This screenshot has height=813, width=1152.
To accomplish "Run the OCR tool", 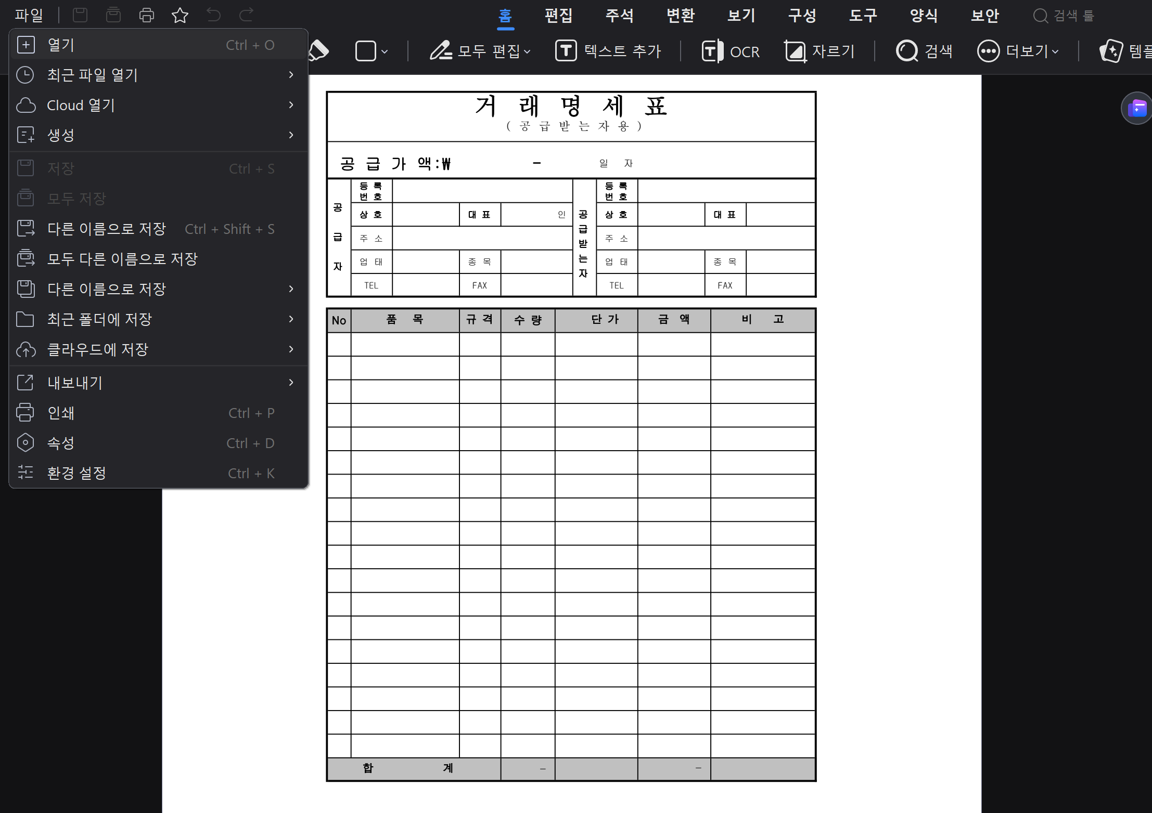I will coord(731,51).
